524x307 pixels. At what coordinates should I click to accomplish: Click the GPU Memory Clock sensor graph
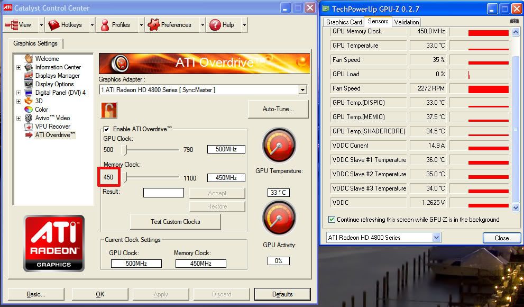(479, 31)
